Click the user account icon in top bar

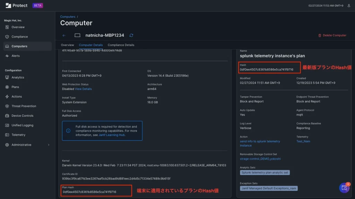pyautogui.click(x=349, y=6)
